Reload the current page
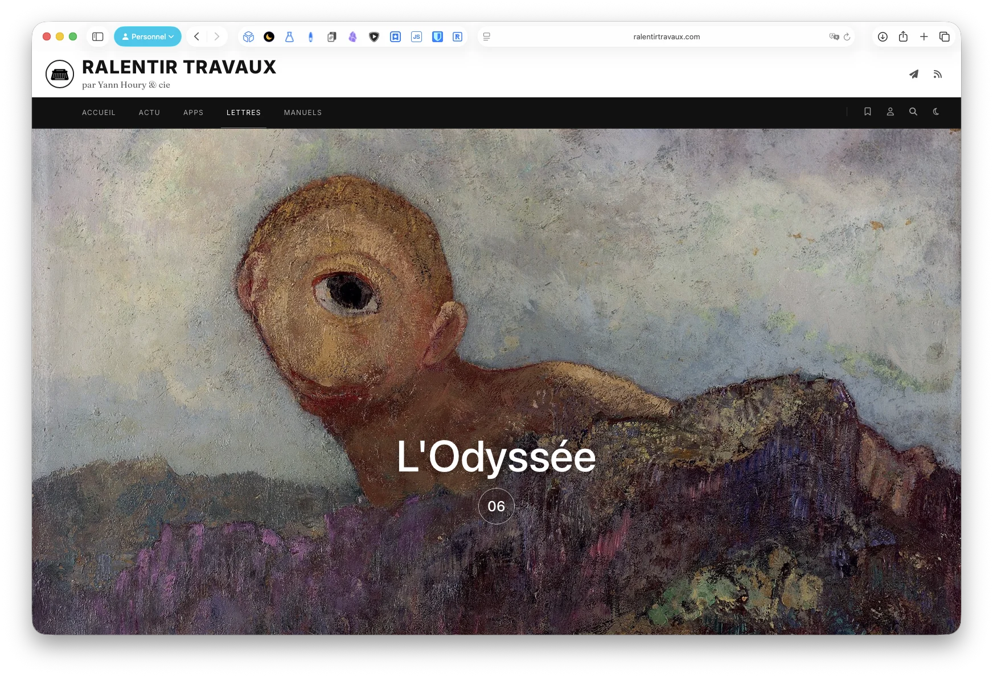993x677 pixels. pyautogui.click(x=847, y=36)
